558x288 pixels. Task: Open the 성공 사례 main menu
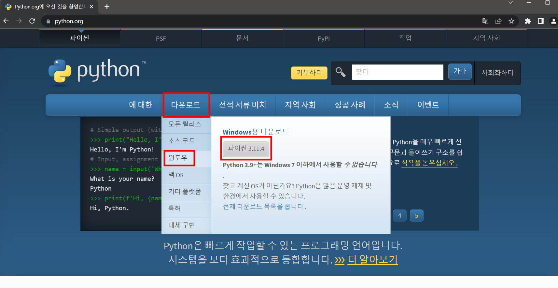click(x=350, y=105)
